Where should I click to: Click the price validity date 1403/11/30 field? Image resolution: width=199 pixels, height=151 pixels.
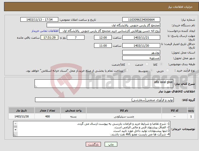point(141,45)
